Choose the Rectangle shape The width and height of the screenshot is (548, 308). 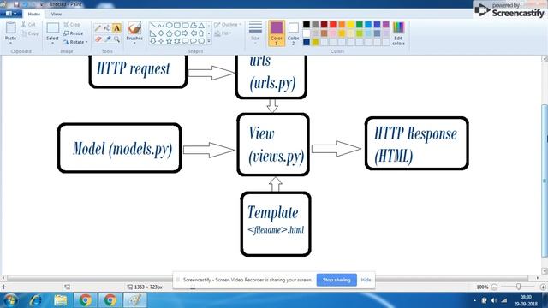[x=177, y=26]
